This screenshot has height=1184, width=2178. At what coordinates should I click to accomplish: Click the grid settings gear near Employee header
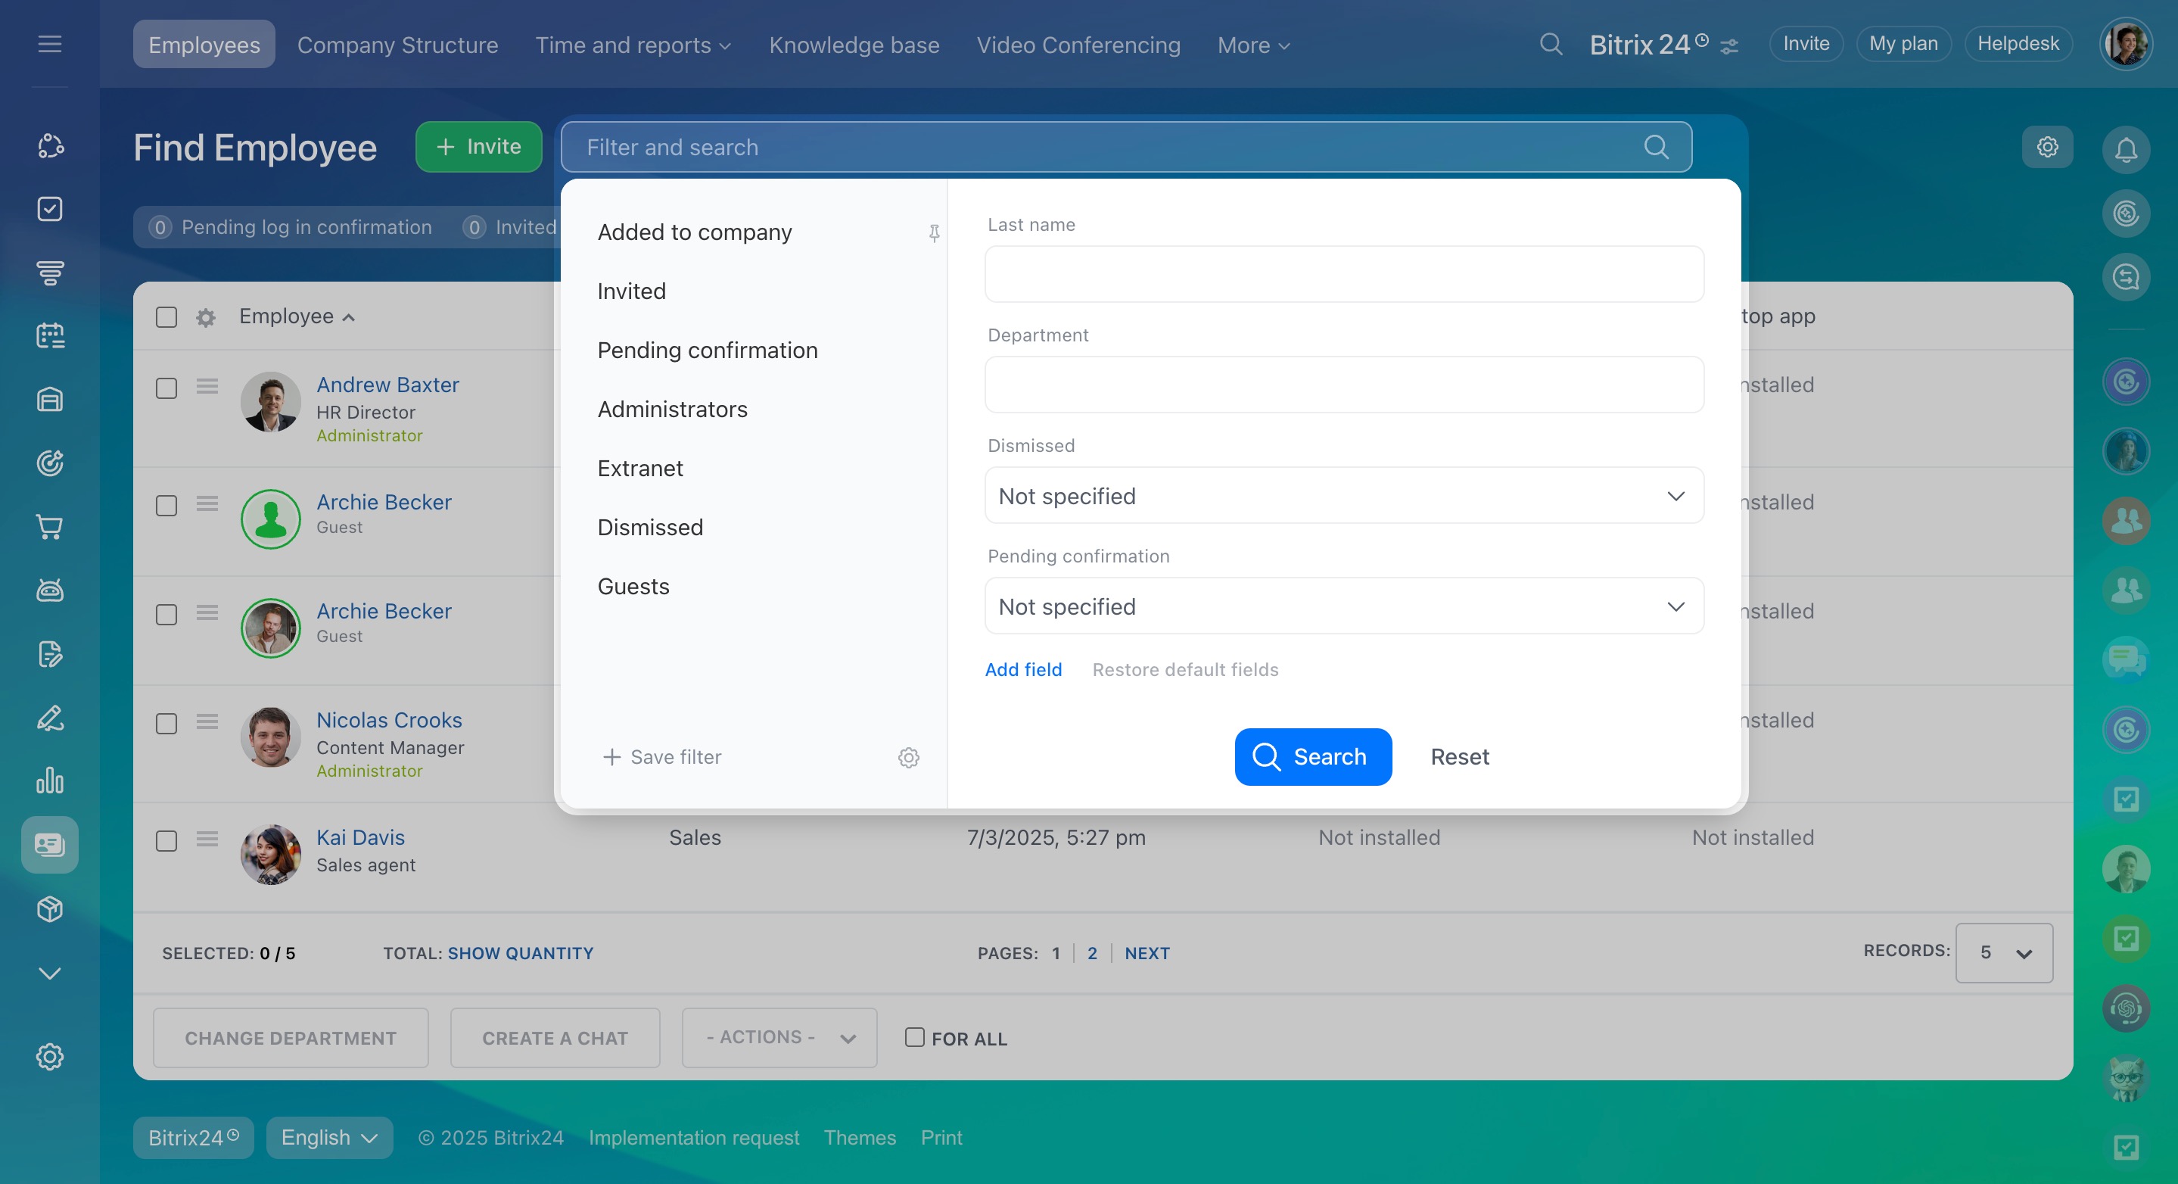pyautogui.click(x=205, y=317)
